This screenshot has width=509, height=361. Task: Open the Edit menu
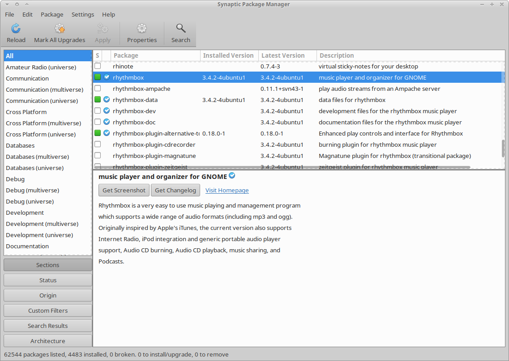point(27,14)
